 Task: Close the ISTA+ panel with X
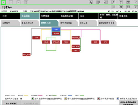click(x=136, y=7)
